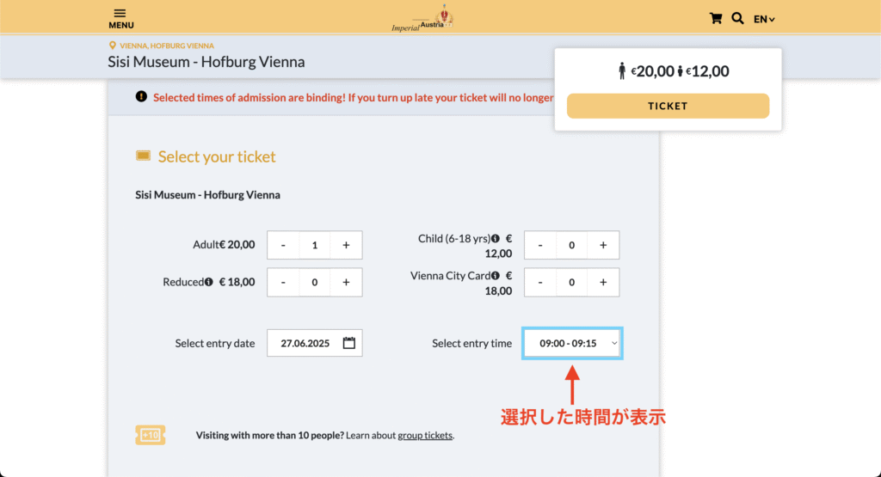The height and width of the screenshot is (477, 881).
Task: Click info icon next to Child (6-18 yrs)
Action: point(495,239)
